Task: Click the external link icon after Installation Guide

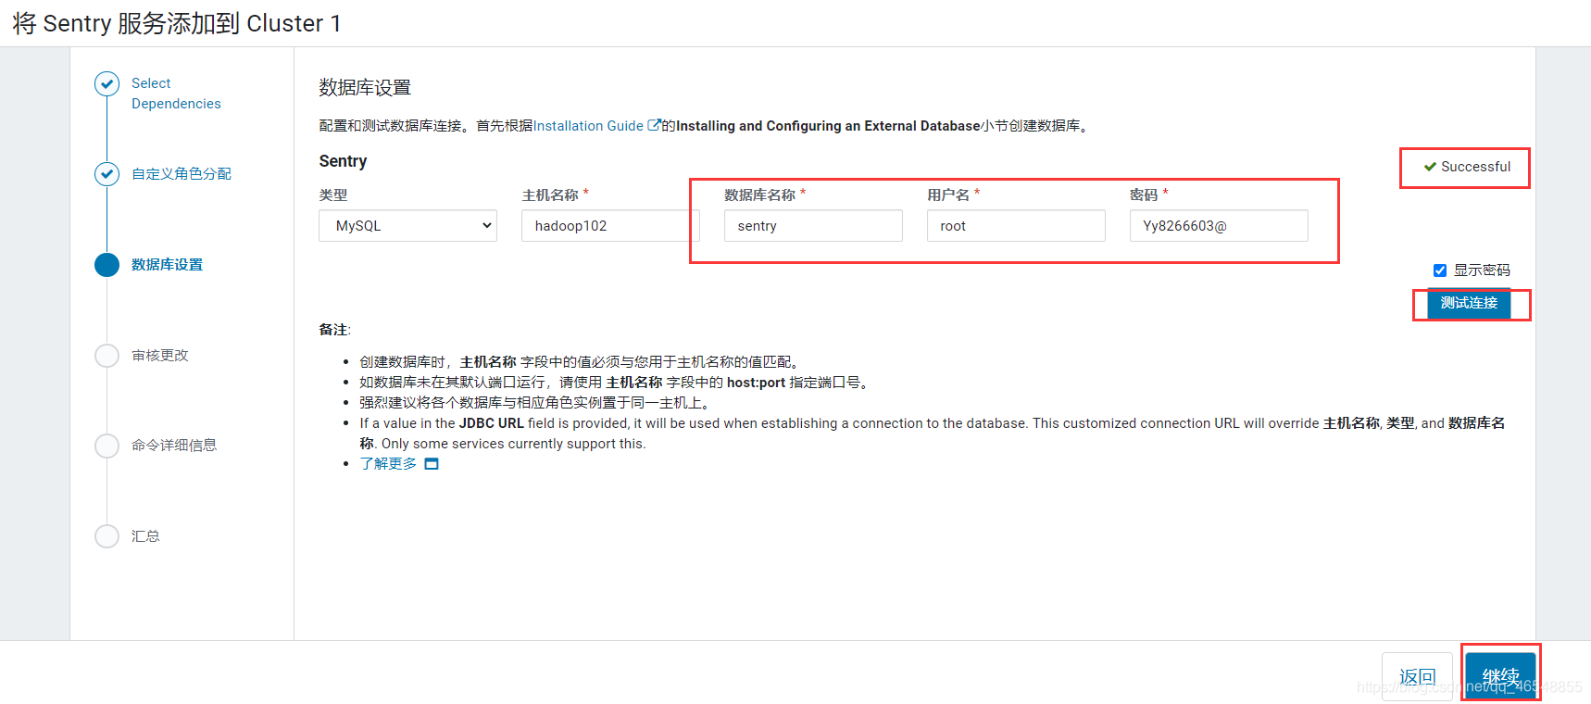Action: tap(654, 125)
